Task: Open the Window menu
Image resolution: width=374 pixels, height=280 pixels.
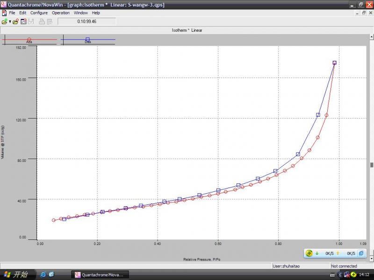Action: click(x=80, y=13)
